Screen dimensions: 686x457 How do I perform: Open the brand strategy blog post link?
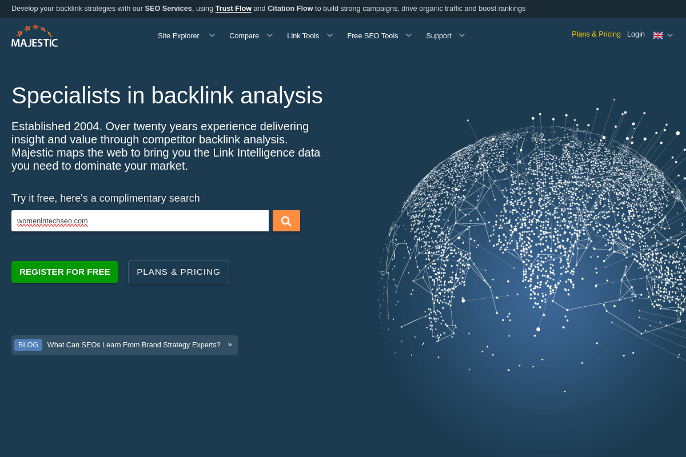coord(134,345)
